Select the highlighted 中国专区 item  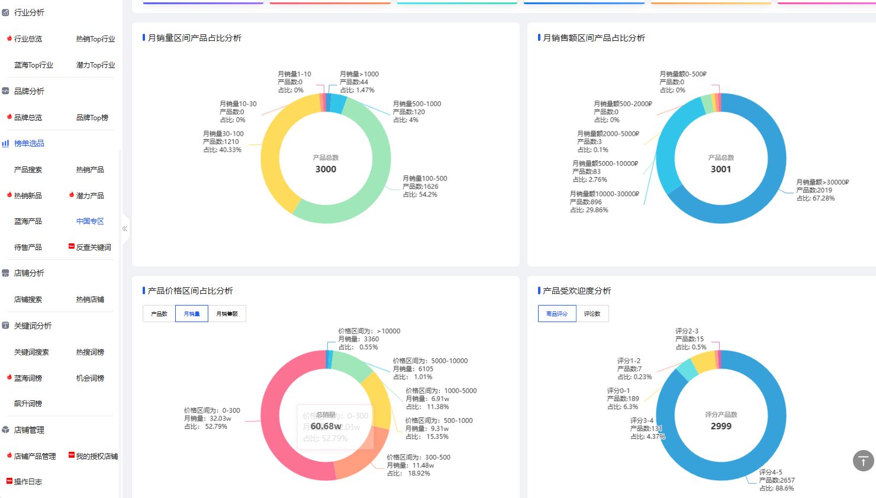(90, 221)
